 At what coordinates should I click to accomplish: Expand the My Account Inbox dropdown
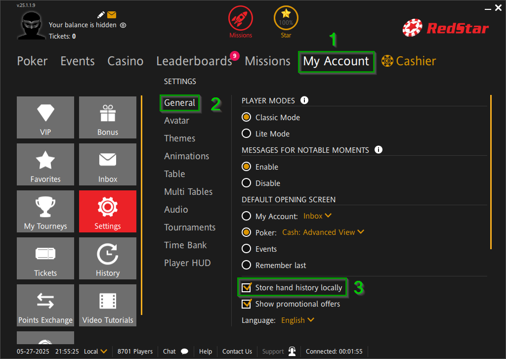(x=317, y=216)
